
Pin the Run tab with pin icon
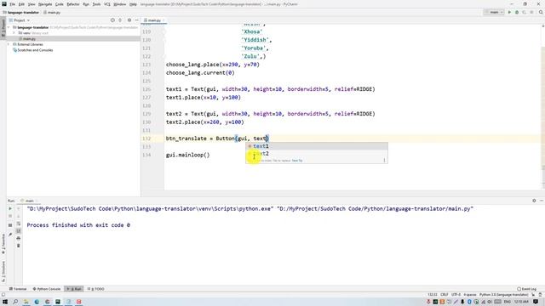point(10,235)
